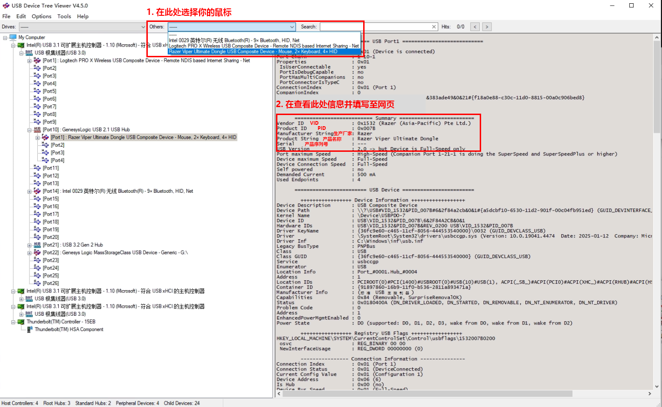Click the SuperSpeed port icon beside [Port17]
This screenshot has height=407, width=662.
point(37,214)
